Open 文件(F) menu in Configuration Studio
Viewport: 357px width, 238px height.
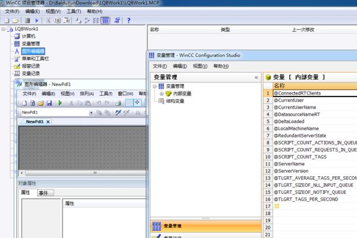click(x=160, y=66)
